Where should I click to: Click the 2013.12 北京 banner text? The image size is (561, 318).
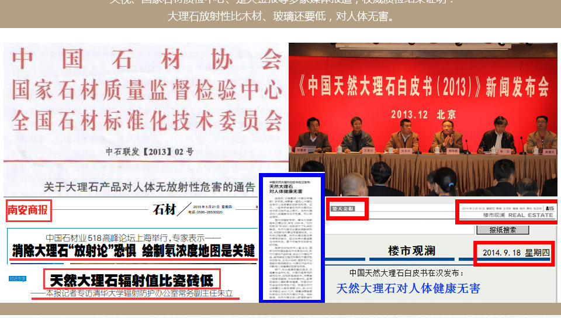[423, 115]
